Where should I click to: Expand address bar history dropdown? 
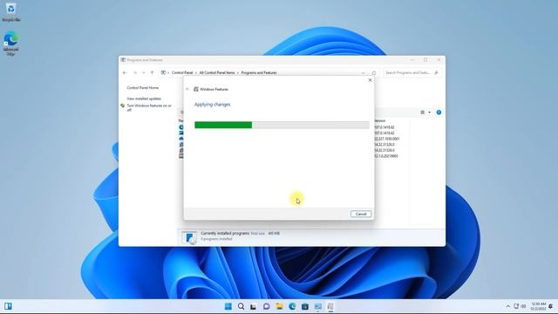[x=364, y=72]
